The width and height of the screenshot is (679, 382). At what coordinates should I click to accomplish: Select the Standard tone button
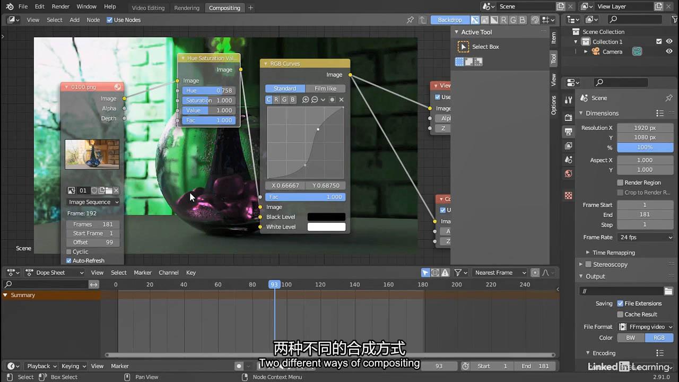tap(285, 89)
